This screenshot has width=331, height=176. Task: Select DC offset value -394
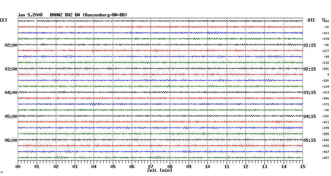(x=326, y=128)
